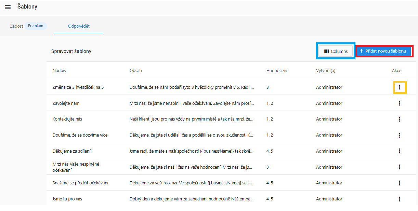Select the 'Děkujeme za sdílení!' template title
This screenshot has width=418, height=211.
[x=72, y=151]
